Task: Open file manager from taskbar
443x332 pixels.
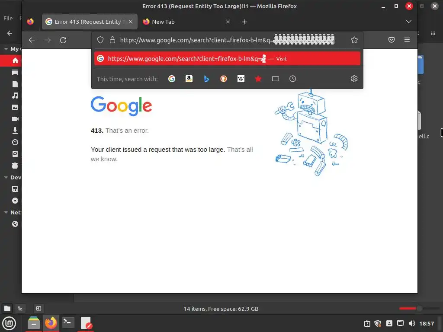Action: tap(34, 323)
